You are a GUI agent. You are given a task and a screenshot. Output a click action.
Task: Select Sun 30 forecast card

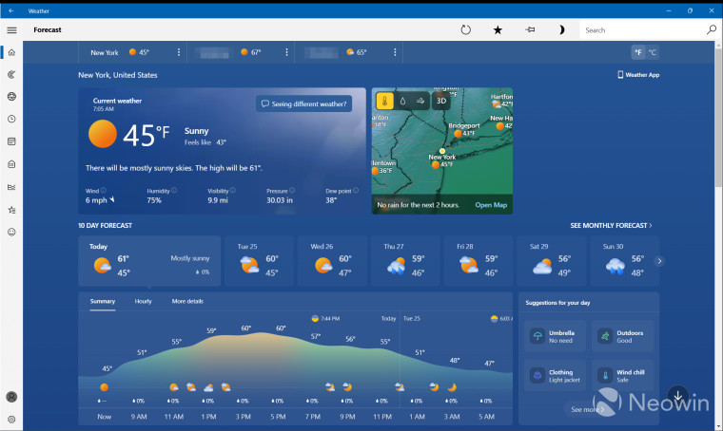622,261
